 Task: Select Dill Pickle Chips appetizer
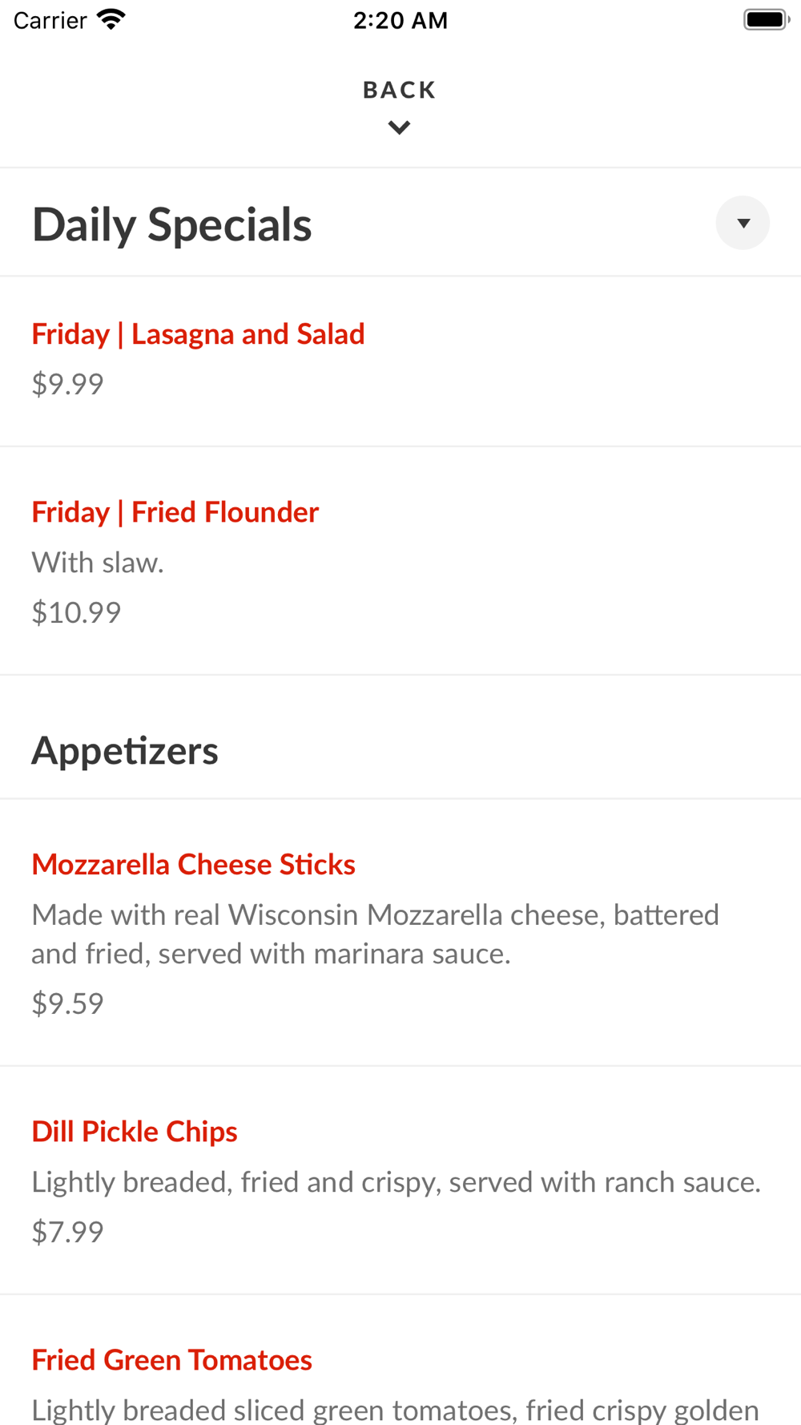tap(135, 1132)
